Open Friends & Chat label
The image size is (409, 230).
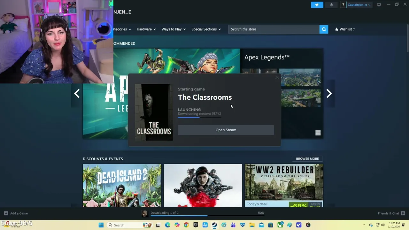click(x=388, y=213)
